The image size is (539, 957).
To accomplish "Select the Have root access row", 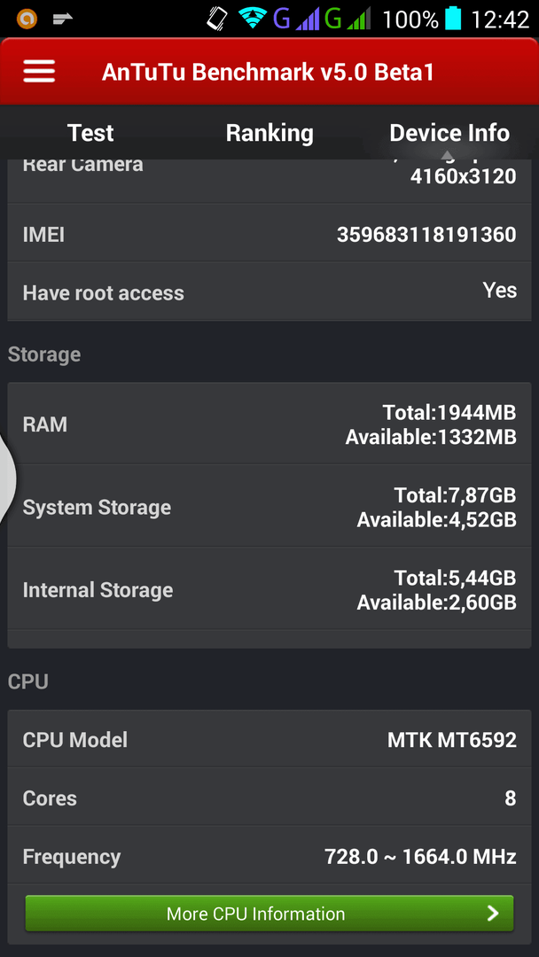I will [x=269, y=292].
